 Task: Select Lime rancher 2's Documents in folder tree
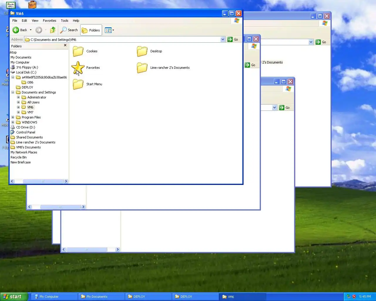33,142
